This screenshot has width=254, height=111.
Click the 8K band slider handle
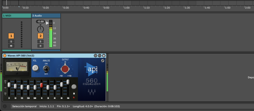click(62, 85)
